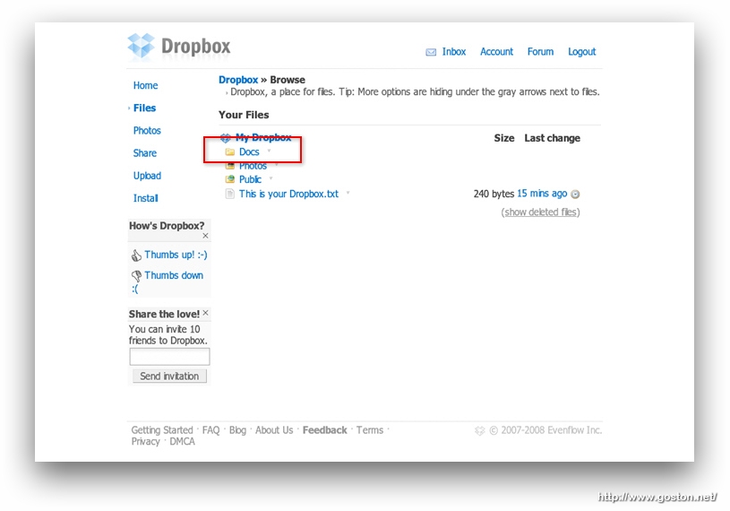Close the Share the love panel
The height and width of the screenshot is (511, 730).
[x=205, y=313]
